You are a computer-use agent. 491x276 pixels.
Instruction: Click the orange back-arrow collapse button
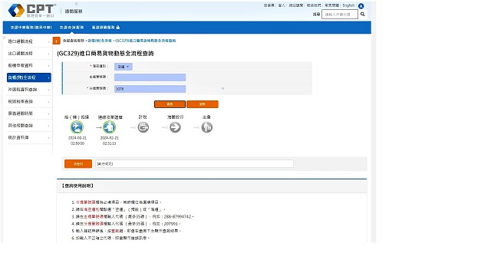(x=56, y=41)
